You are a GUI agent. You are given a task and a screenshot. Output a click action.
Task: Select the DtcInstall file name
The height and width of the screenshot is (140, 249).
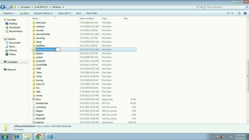click(40, 119)
